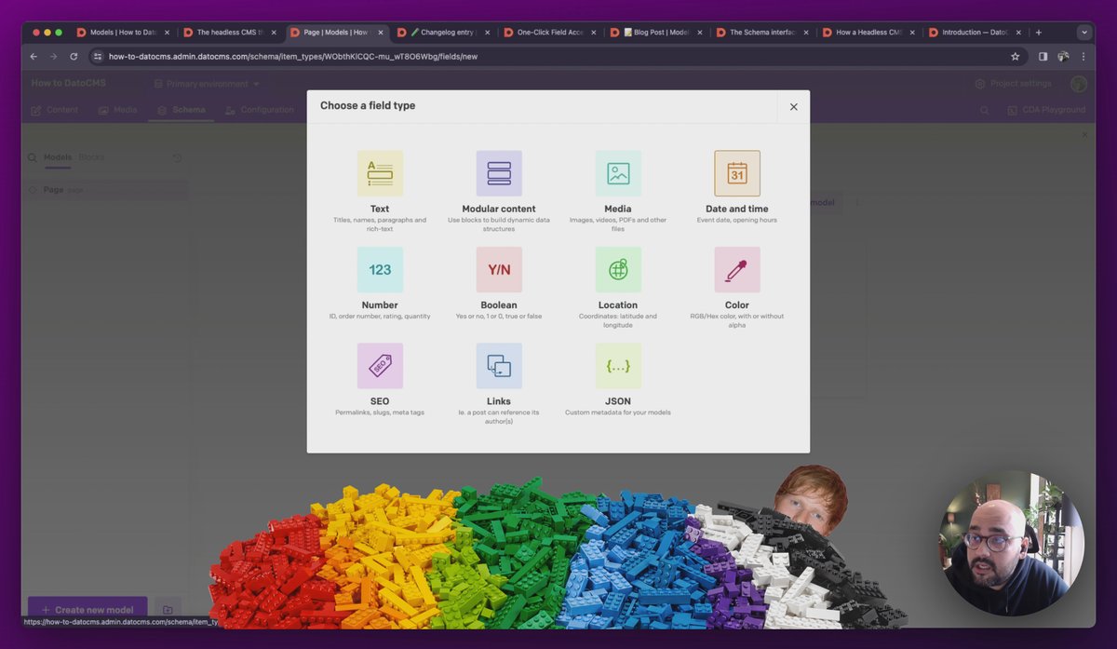Viewport: 1117px width, 649px height.
Task: Bookmark this page with the star icon
Action: (x=1016, y=56)
